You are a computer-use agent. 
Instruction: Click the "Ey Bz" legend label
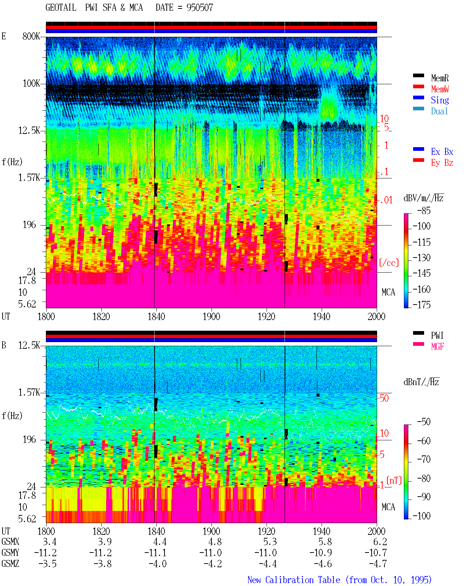coord(442,163)
